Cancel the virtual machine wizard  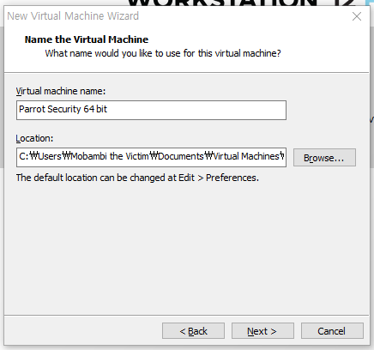click(332, 331)
